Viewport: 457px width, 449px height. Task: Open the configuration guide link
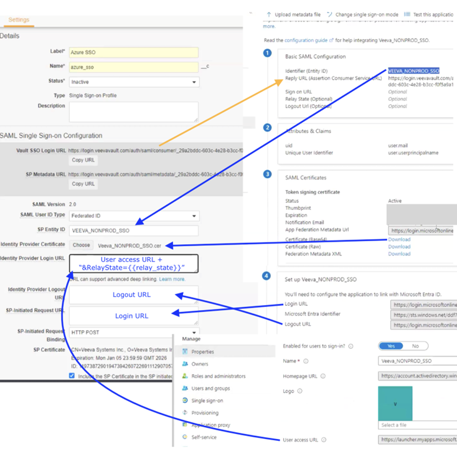[306, 40]
